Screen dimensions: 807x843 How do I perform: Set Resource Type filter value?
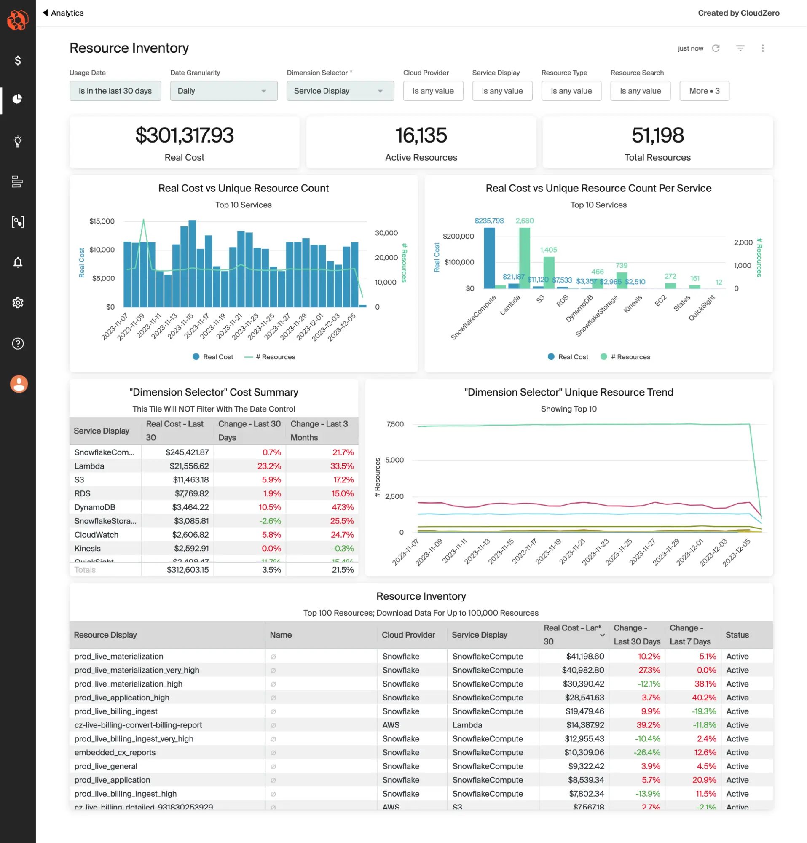coord(571,91)
